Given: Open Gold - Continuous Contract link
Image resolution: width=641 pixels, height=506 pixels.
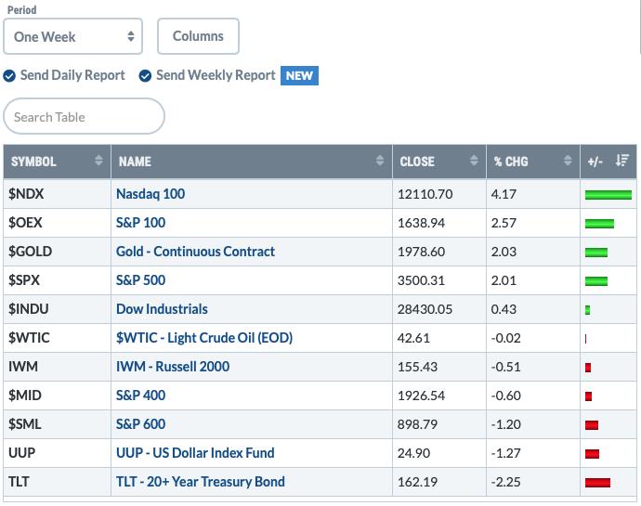Looking at the screenshot, I should tap(195, 252).
